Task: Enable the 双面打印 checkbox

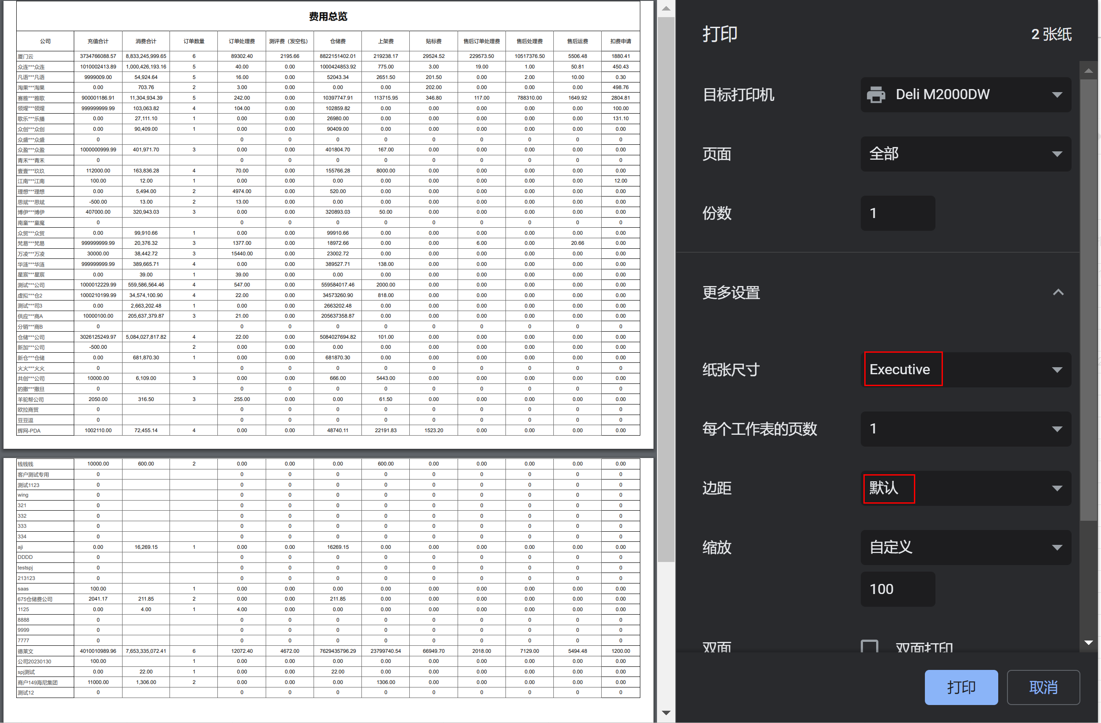Action: coord(869,647)
